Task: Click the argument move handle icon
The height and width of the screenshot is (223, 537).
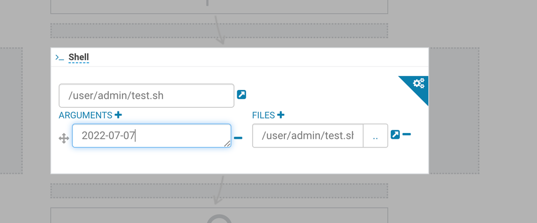Action: pos(64,139)
